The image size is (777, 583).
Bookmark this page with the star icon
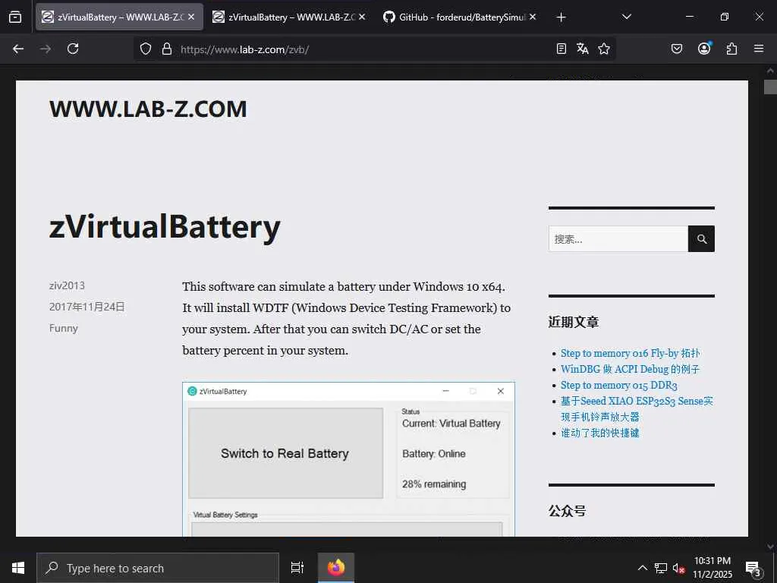click(603, 49)
